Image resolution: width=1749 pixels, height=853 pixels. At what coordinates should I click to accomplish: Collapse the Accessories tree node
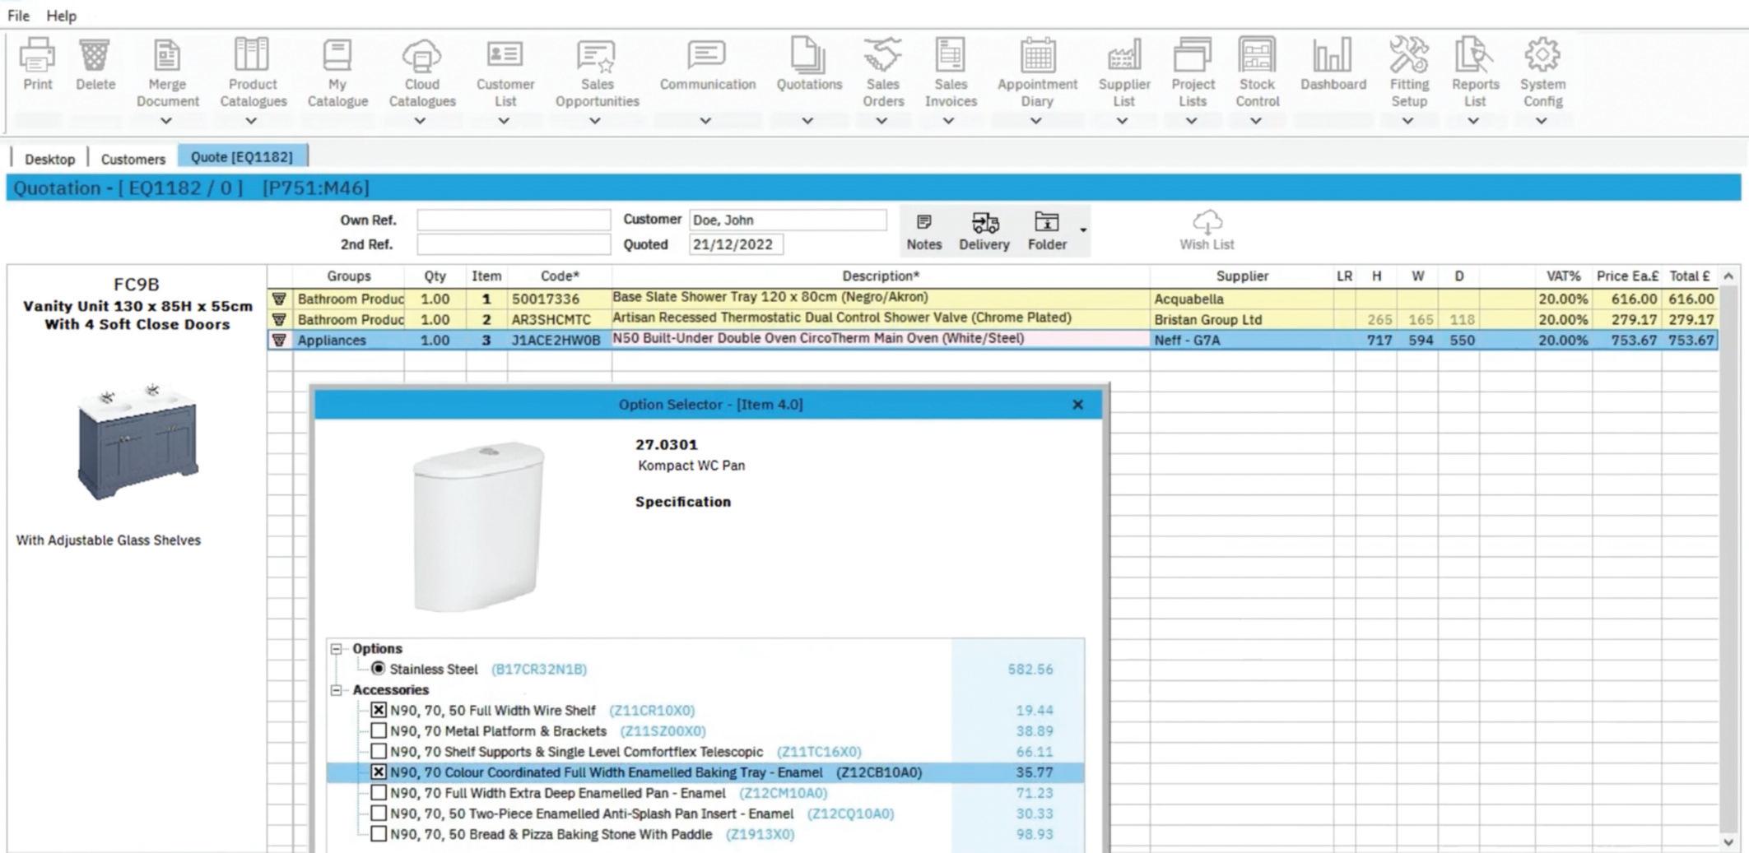[x=337, y=690]
